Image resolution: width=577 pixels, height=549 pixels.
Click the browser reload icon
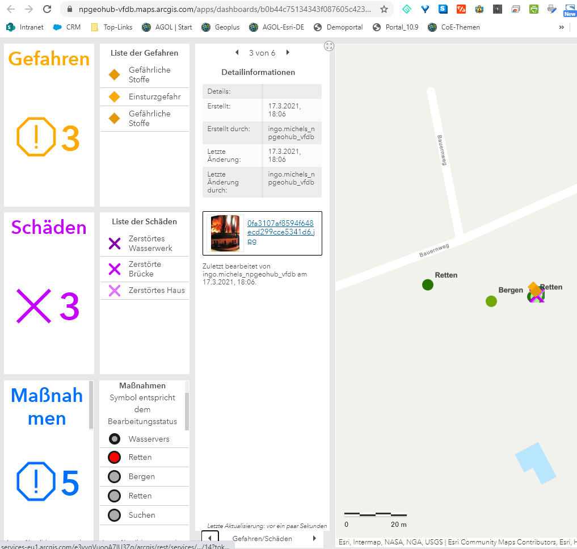click(x=47, y=9)
